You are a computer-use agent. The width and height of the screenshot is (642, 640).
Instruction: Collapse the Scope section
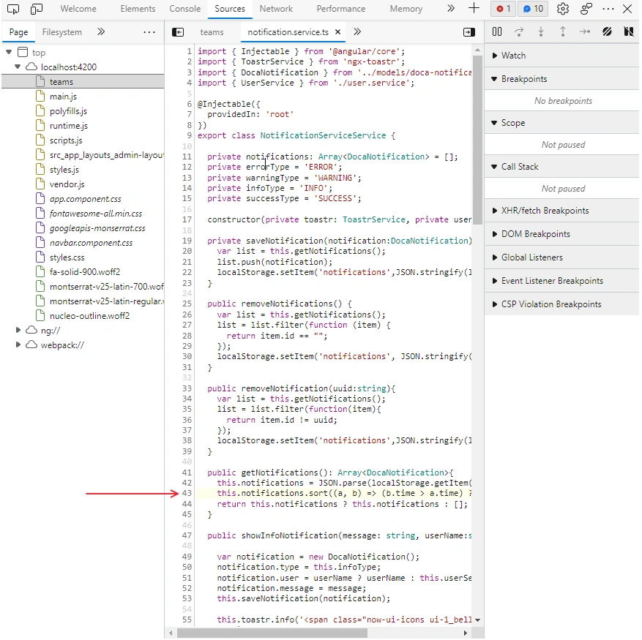pos(561,123)
